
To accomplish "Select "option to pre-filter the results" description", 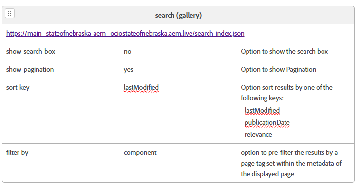I will (x=291, y=164).
